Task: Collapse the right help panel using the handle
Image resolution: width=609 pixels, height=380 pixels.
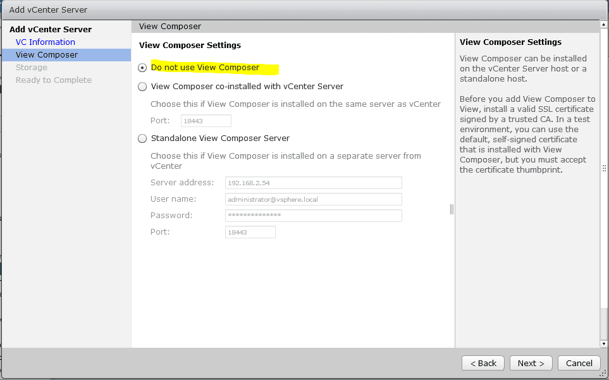Action: point(604,168)
